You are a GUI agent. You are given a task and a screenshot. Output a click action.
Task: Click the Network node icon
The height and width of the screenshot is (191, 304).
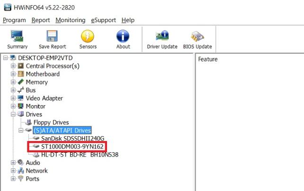21,171
